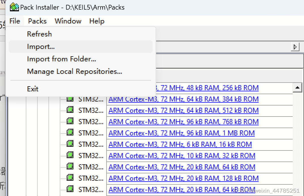Click chip icon of the 768 kB ROM row
The width and height of the screenshot is (304, 196).
coord(70,121)
